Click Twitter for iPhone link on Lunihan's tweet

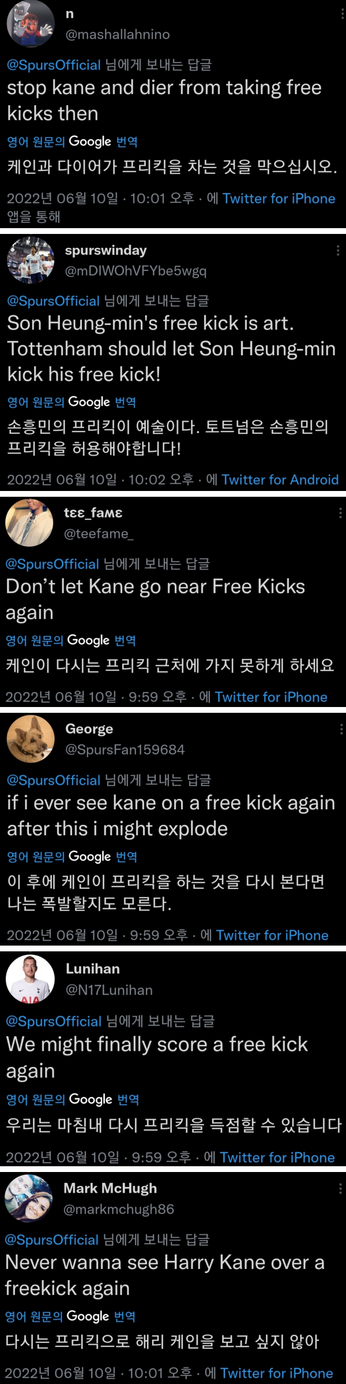tap(277, 1157)
